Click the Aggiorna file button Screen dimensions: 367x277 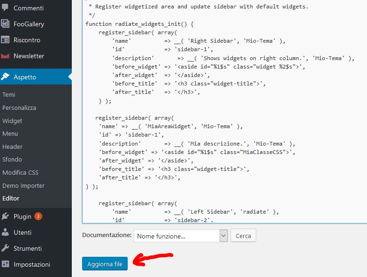coord(105,264)
